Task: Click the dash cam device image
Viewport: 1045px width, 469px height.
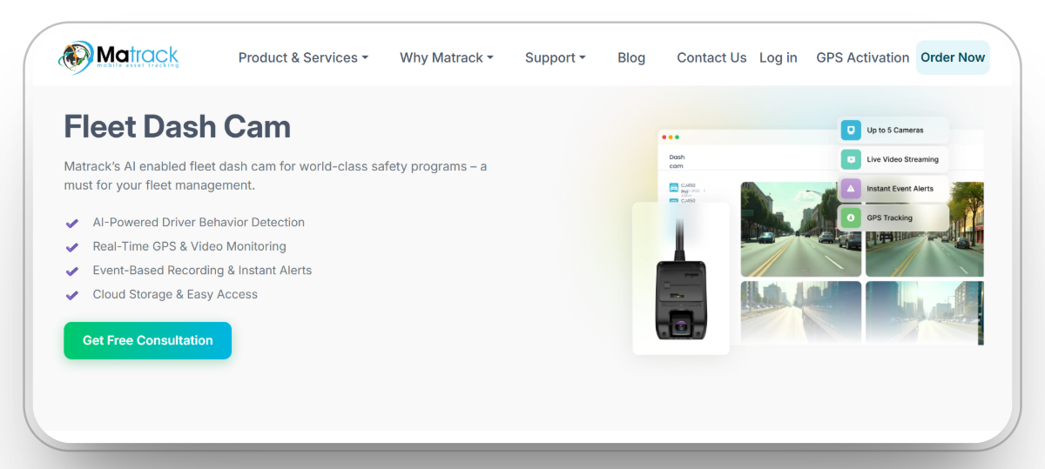Action: pyautogui.click(x=681, y=278)
